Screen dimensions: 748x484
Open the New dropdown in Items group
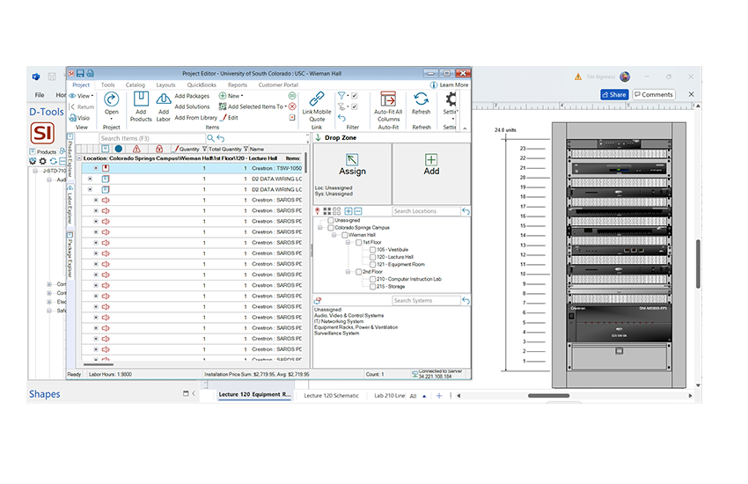(x=231, y=95)
